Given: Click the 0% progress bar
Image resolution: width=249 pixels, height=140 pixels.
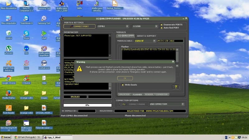Looking at the screenshot, I should [87, 105].
